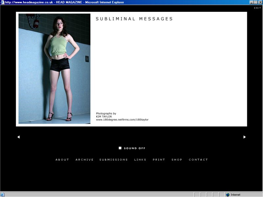This screenshot has height=197, width=263.
Task: Click the www.180degree.netfirms.com/180taylor URL text
Action: (x=122, y=120)
